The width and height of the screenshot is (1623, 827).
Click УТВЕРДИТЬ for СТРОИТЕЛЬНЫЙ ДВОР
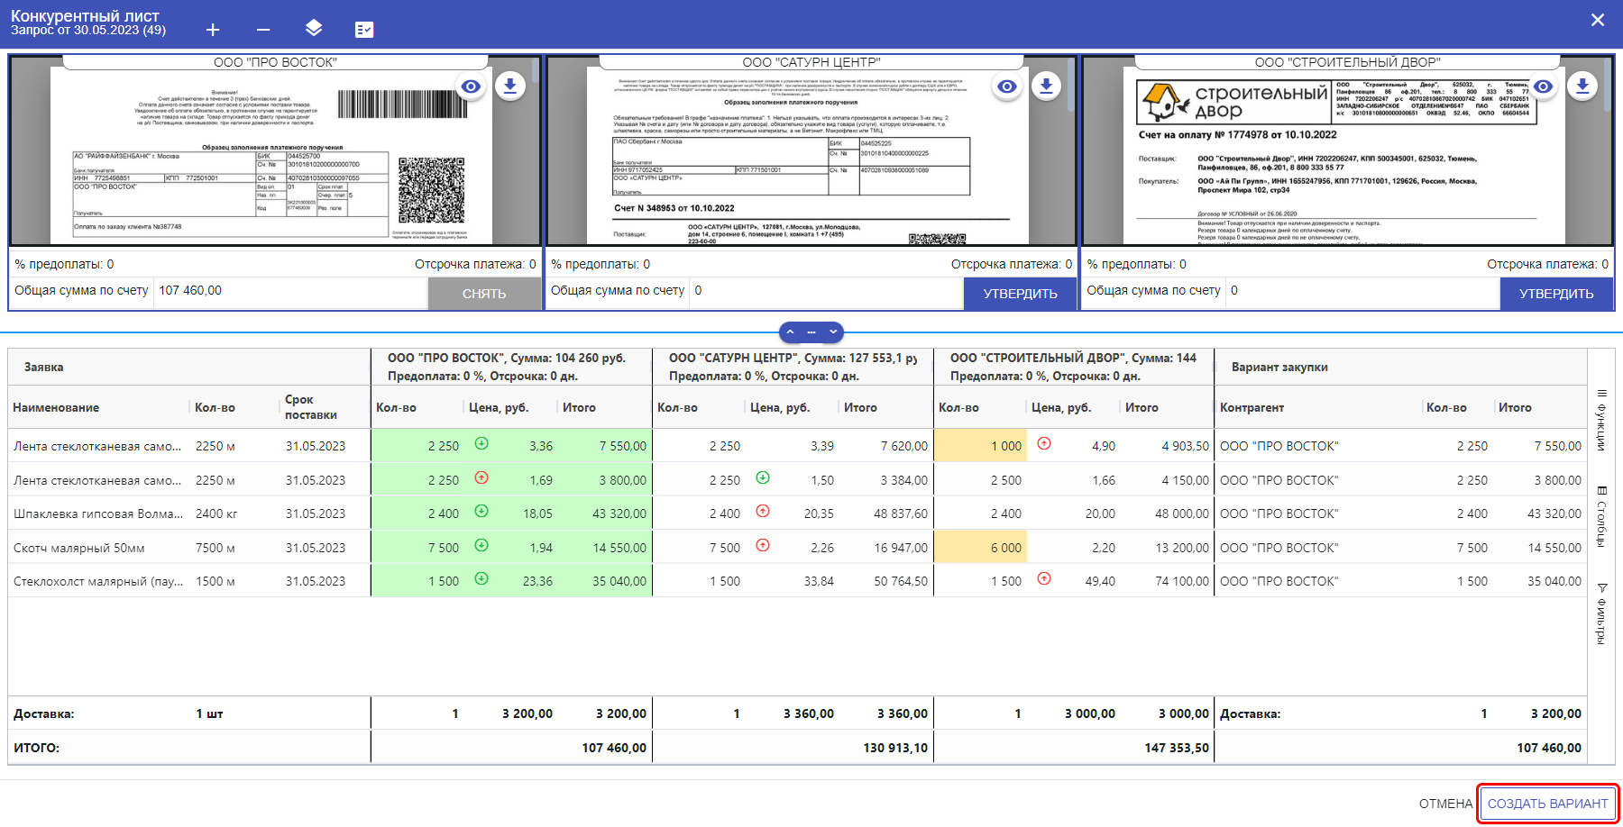point(1556,294)
